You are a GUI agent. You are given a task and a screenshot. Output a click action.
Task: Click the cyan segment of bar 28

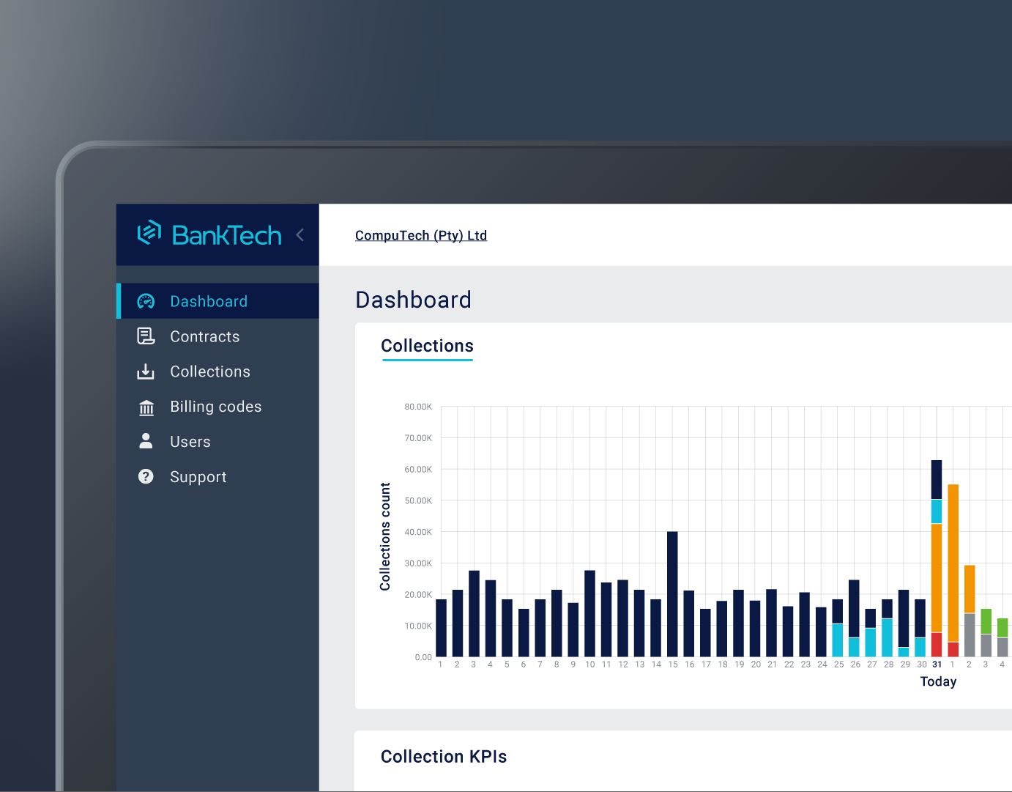(x=887, y=637)
